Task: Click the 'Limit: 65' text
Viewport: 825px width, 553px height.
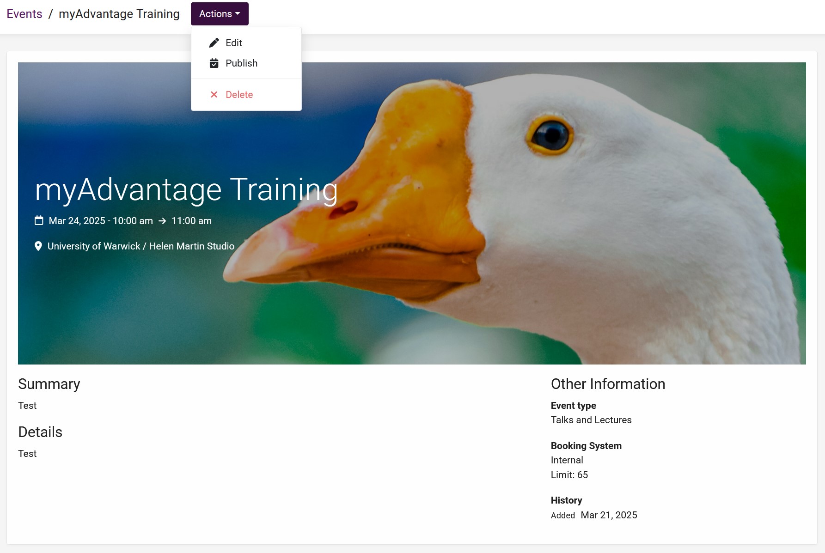Action: 569,475
